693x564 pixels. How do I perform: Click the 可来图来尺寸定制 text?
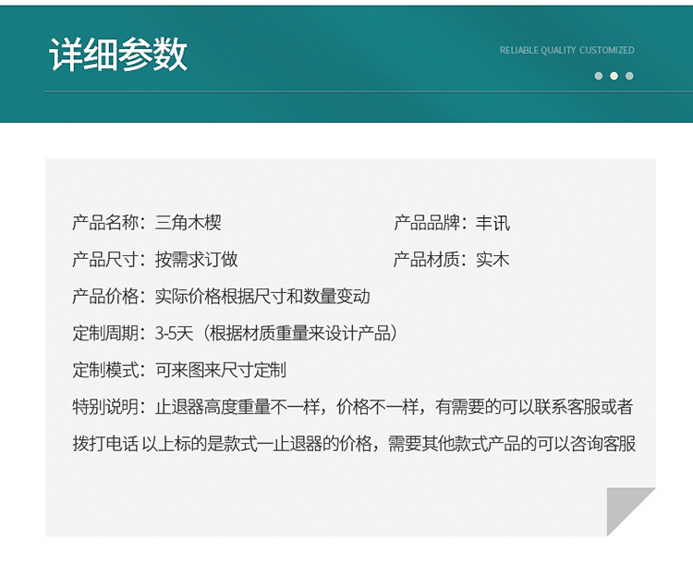point(221,371)
